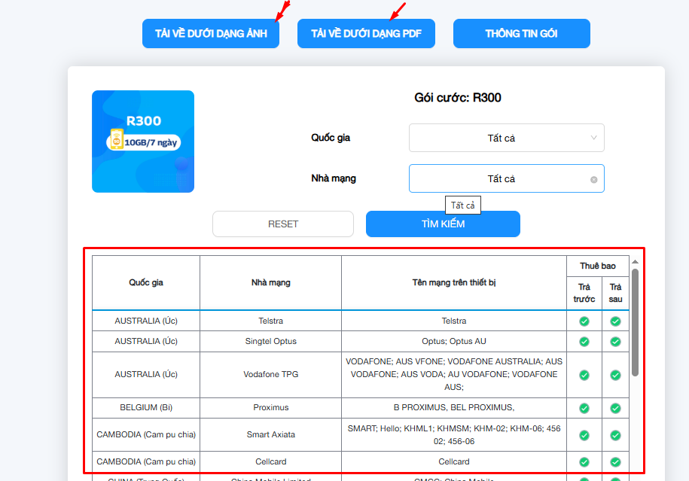Click the Nhà mạng table column header

pyautogui.click(x=270, y=282)
